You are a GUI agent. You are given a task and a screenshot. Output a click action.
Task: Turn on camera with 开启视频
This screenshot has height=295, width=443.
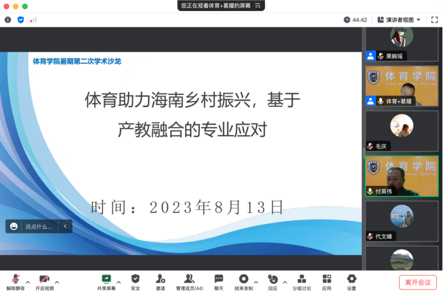tap(44, 281)
